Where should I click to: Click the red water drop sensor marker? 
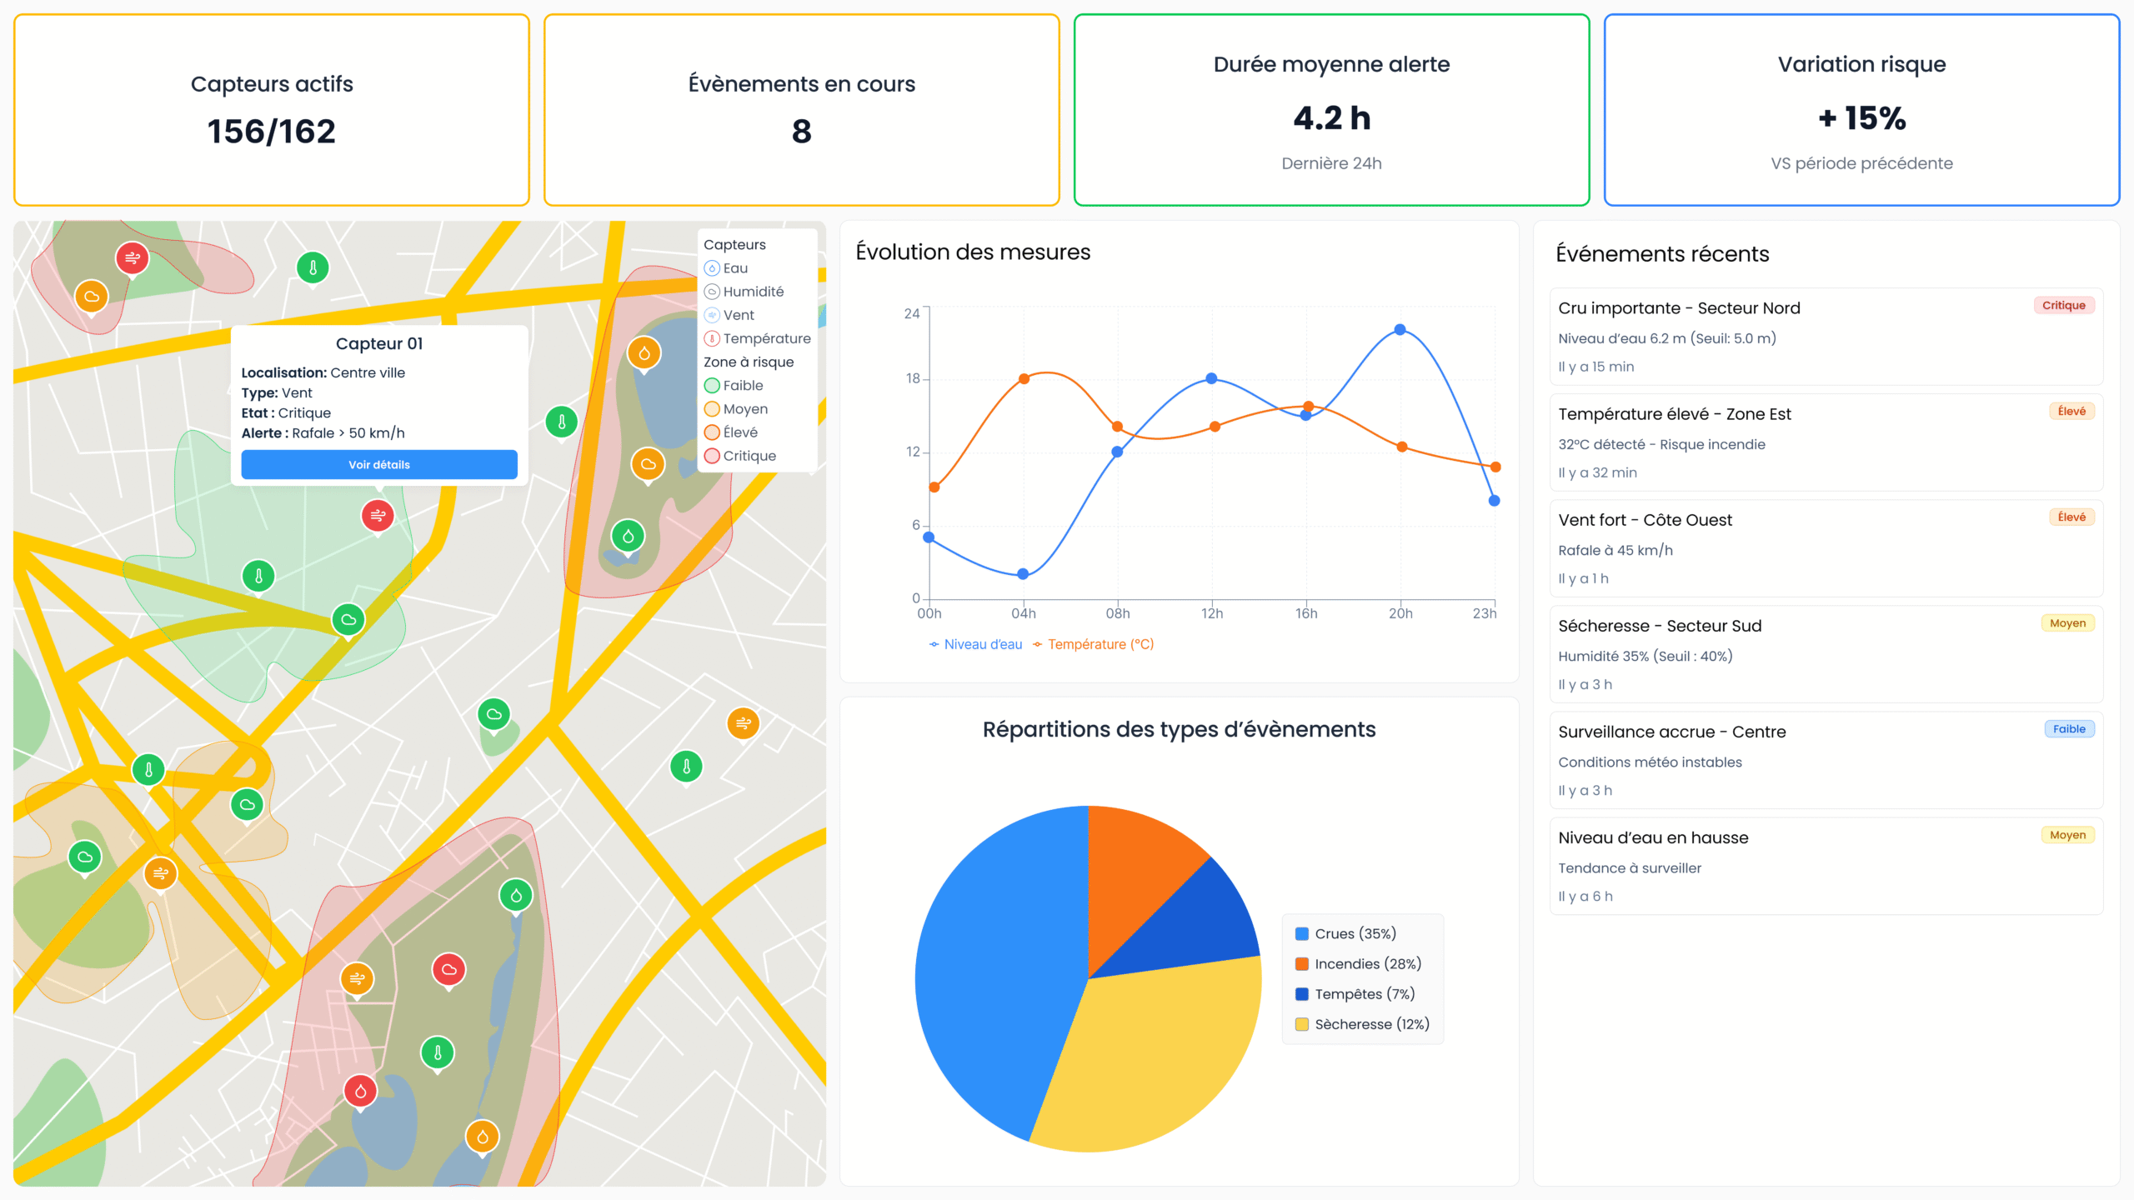(x=360, y=1091)
